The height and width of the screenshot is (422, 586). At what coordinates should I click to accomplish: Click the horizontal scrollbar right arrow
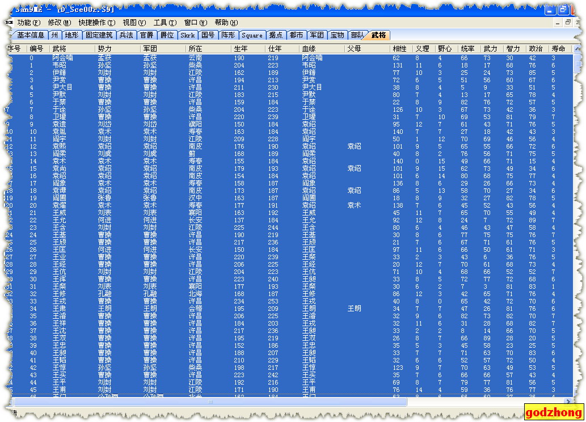568,402
